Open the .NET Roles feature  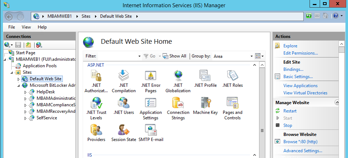coord(233,78)
